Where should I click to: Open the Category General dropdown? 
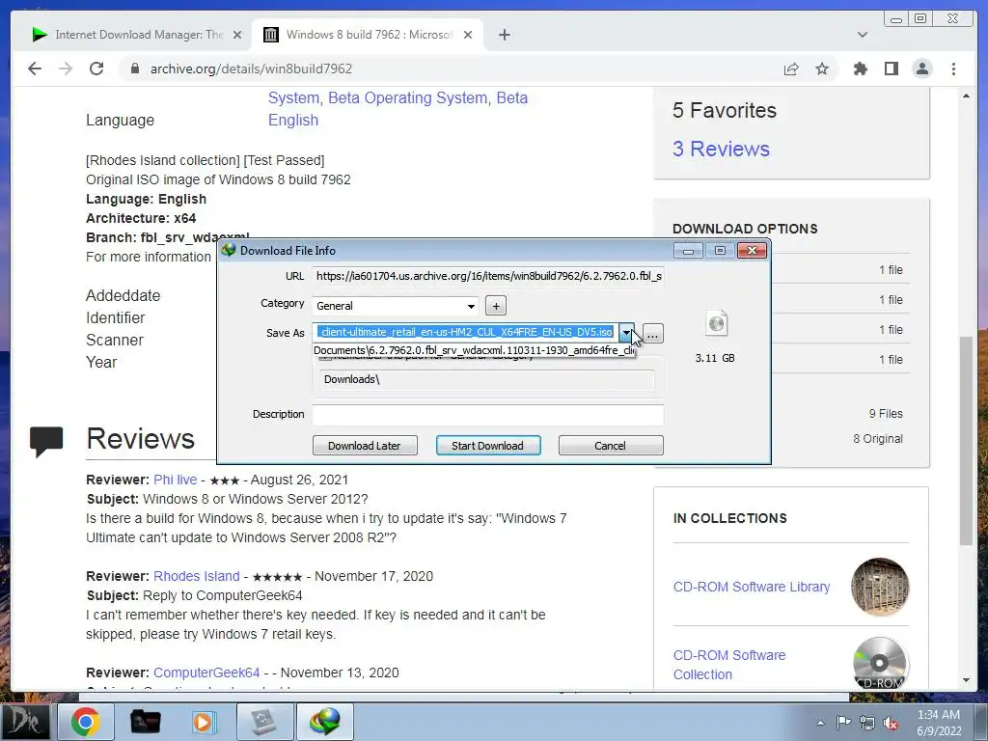pyautogui.click(x=396, y=306)
